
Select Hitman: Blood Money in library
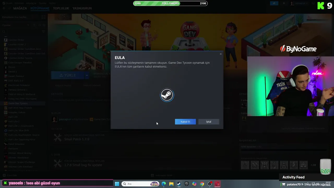point(20,153)
